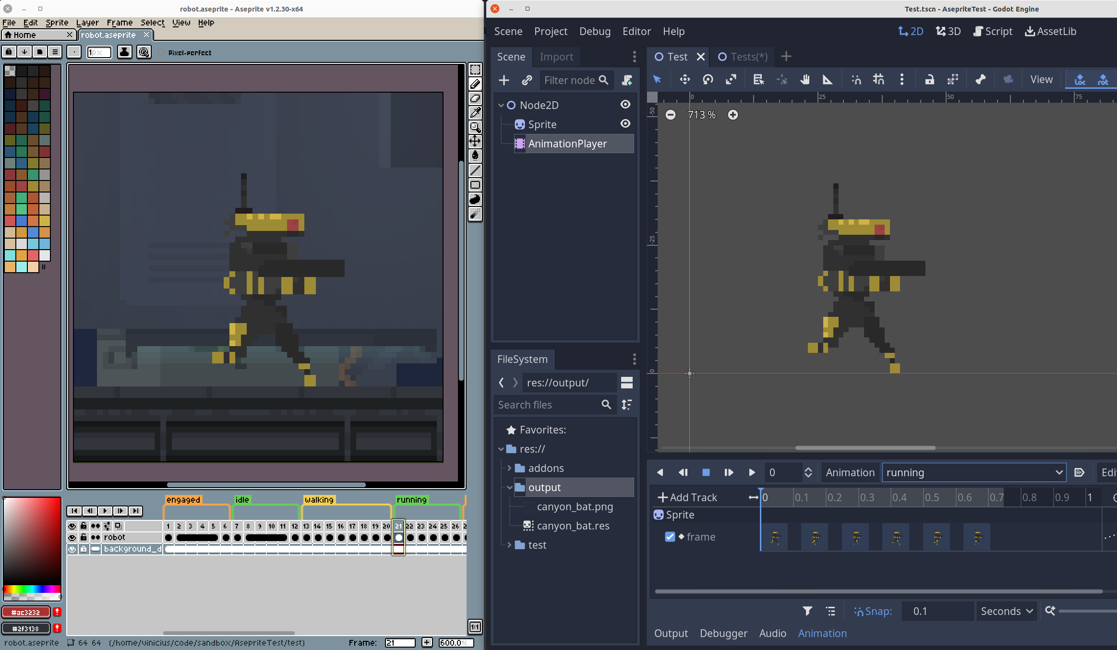This screenshot has width=1117, height=650.
Task: Select the Eraser tool in Aseprite
Action: pyautogui.click(x=475, y=98)
